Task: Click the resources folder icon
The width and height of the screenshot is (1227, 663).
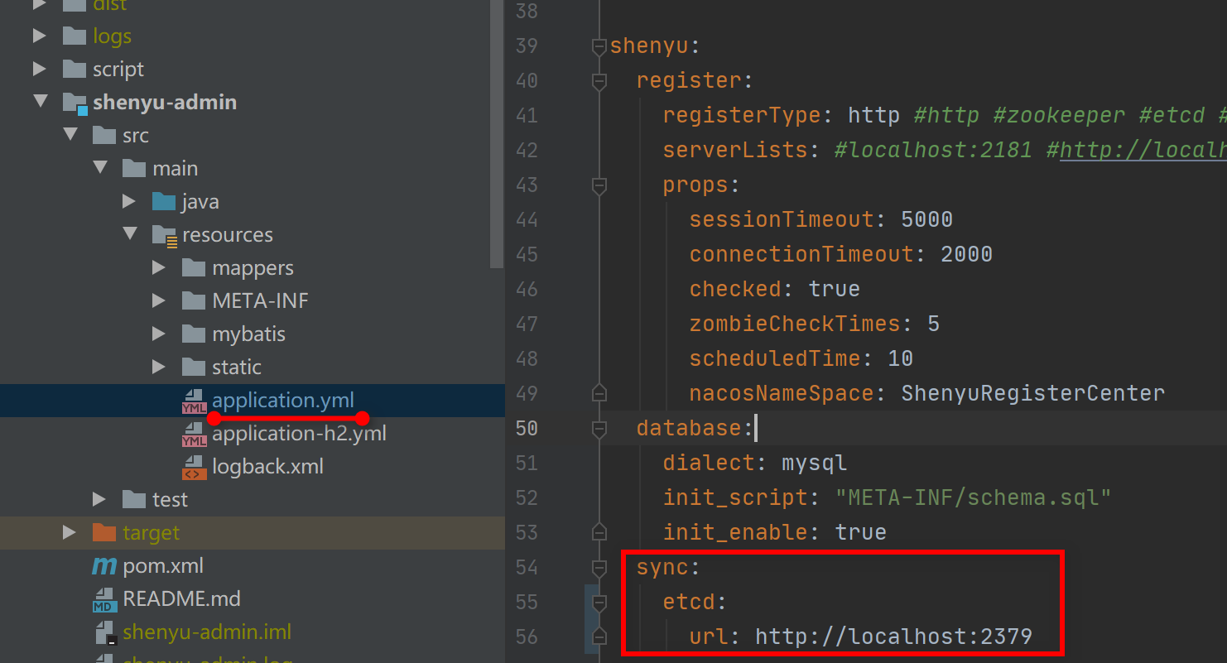Action: 165,235
